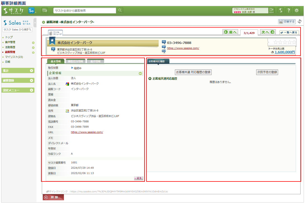305x204 pixels.
Task: Open 案件管理 in the sidebar
Action: click(10, 42)
